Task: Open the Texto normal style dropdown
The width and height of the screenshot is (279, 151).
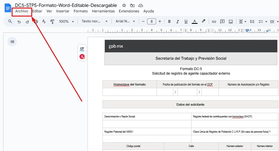Action: click(x=94, y=22)
